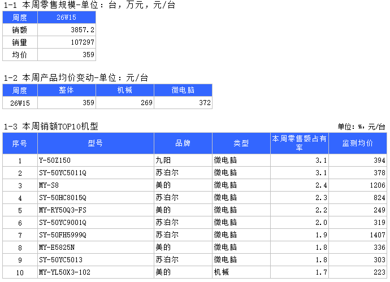Select model MY-E5825N
The image size is (390, 282).
pyautogui.click(x=96, y=247)
